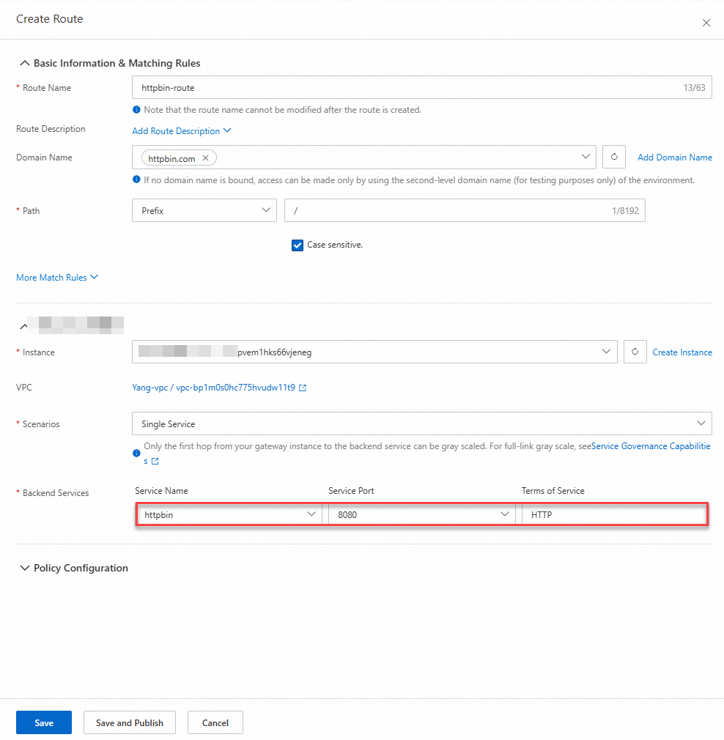
Task: Expand Add Route Description
Action: pos(181,130)
